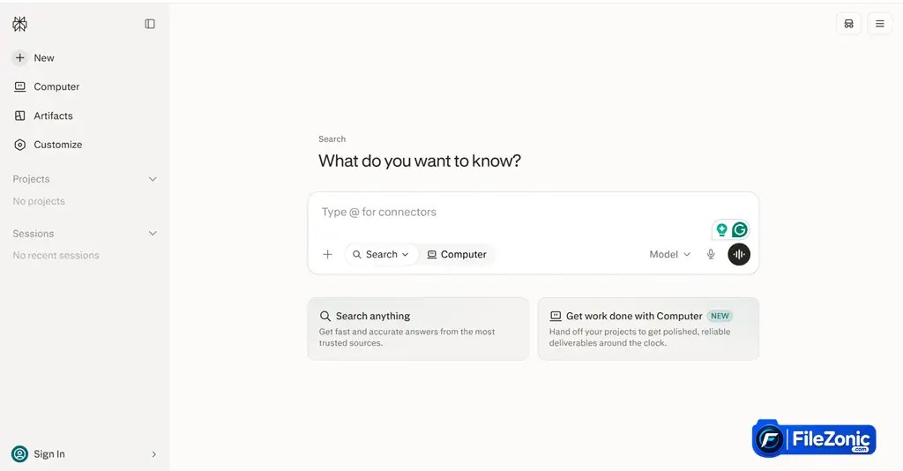Select the Search anything card

[418, 329]
